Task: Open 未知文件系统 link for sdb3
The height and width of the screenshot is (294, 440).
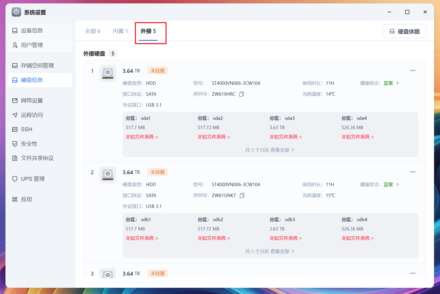Action: pyautogui.click(x=286, y=238)
